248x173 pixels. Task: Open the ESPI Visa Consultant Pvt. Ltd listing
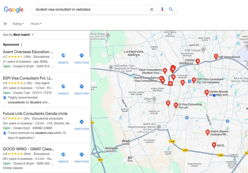(28, 78)
